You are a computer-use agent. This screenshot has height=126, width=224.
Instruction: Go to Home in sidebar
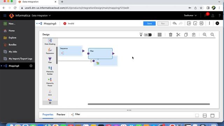pyautogui.click(x=9, y=30)
